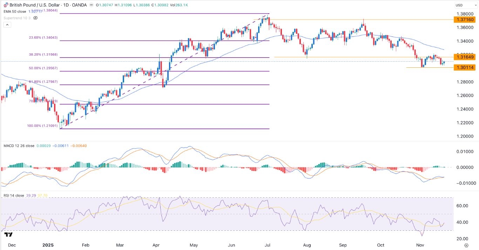
Task: Click the orange 1.30114 price level label
Action: tap(465, 67)
